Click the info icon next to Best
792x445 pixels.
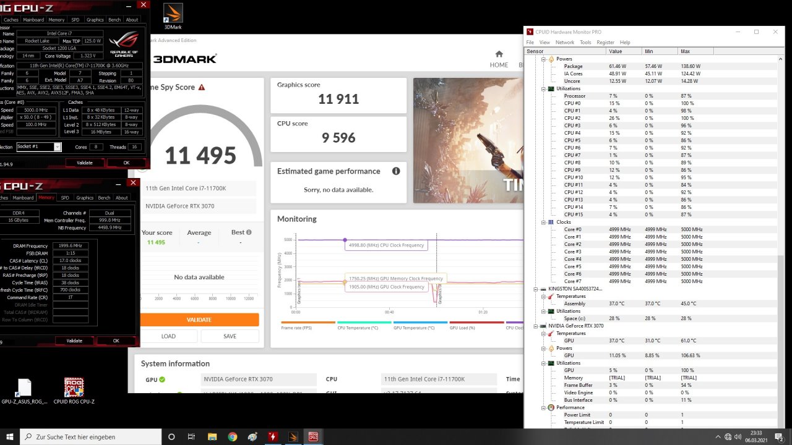(x=249, y=232)
